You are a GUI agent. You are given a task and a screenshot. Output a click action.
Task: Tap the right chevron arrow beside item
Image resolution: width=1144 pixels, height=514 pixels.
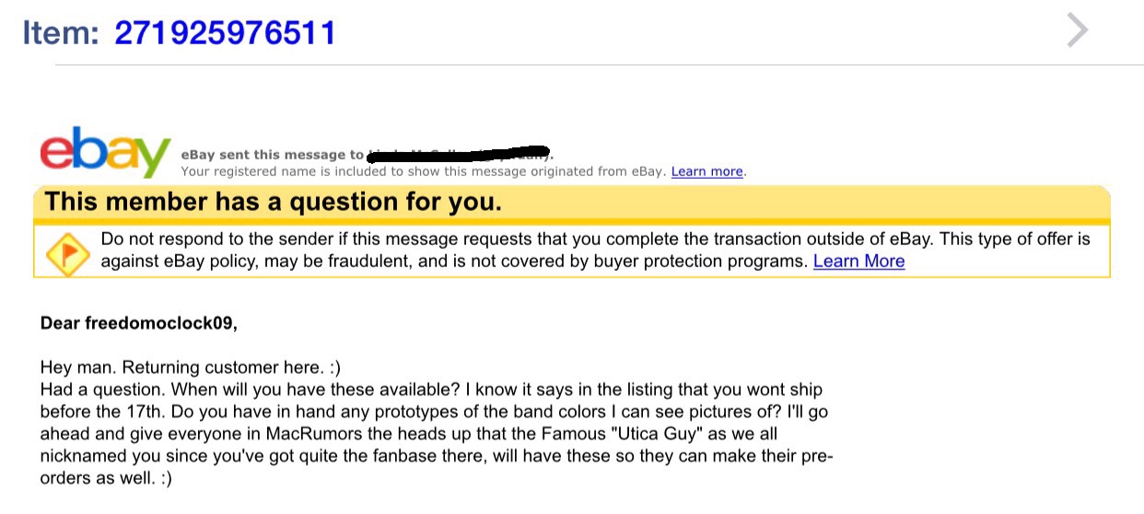pos(1077,30)
